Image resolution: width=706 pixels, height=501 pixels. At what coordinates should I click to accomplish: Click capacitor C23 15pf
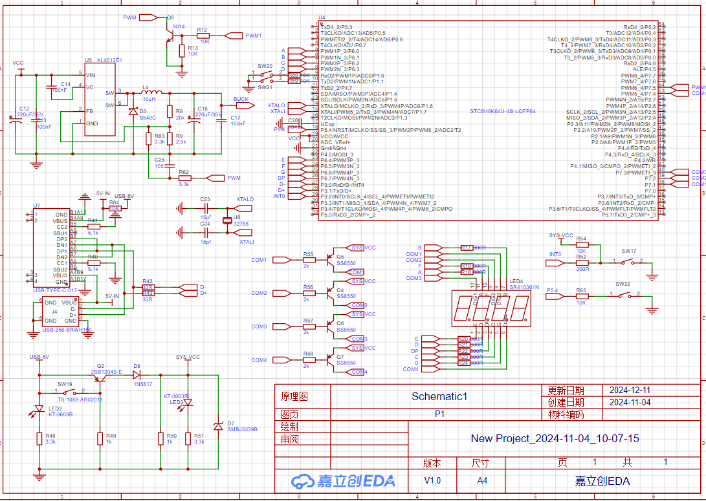206,208
